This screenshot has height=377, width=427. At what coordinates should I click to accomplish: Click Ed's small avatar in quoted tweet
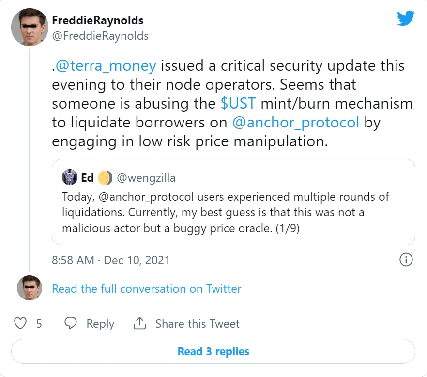(70, 178)
